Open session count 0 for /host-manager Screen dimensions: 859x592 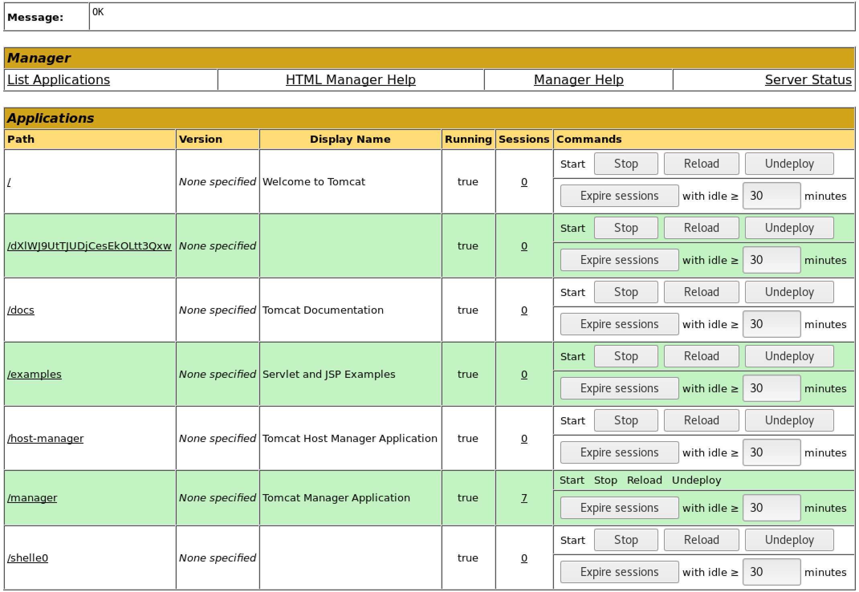524,438
